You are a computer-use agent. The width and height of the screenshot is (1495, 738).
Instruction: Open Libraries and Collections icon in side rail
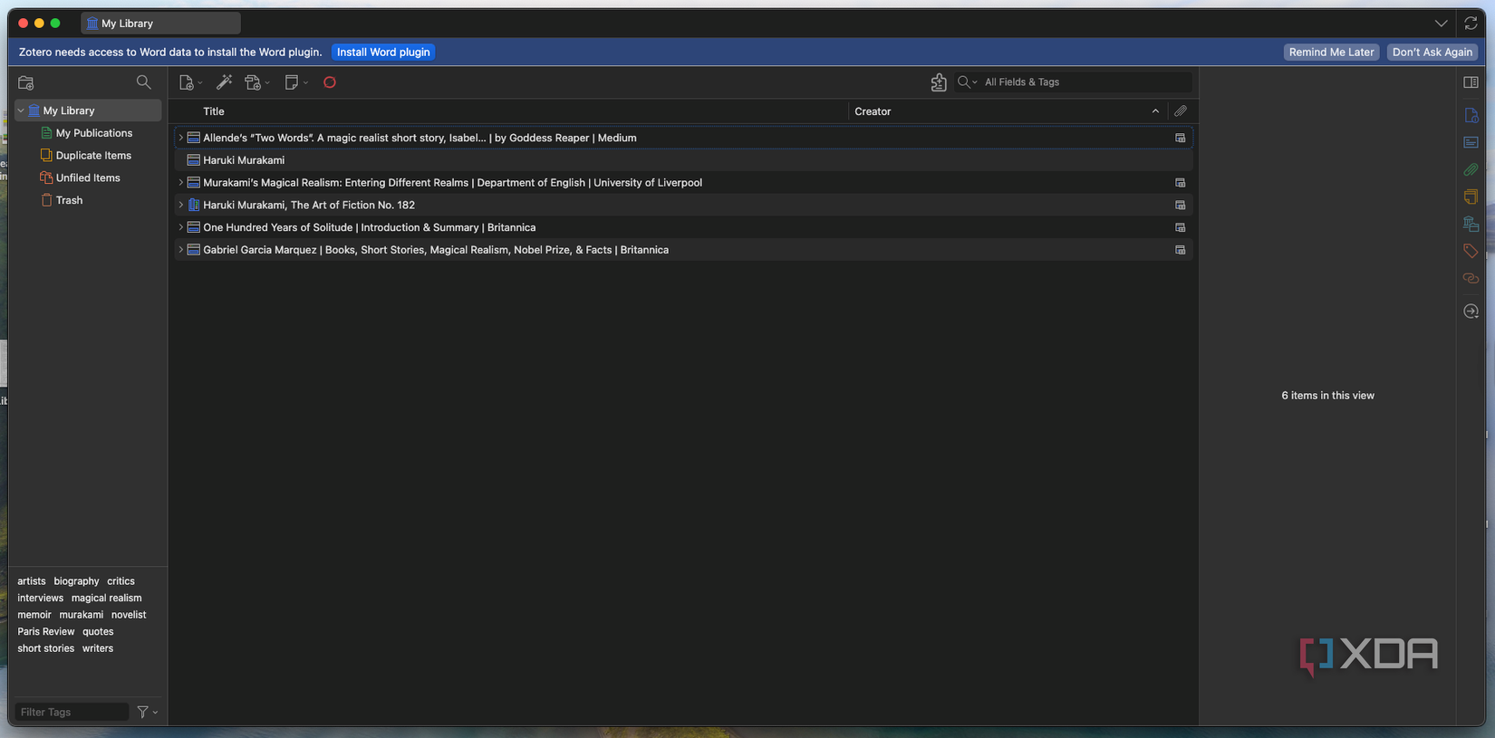coord(1471,224)
